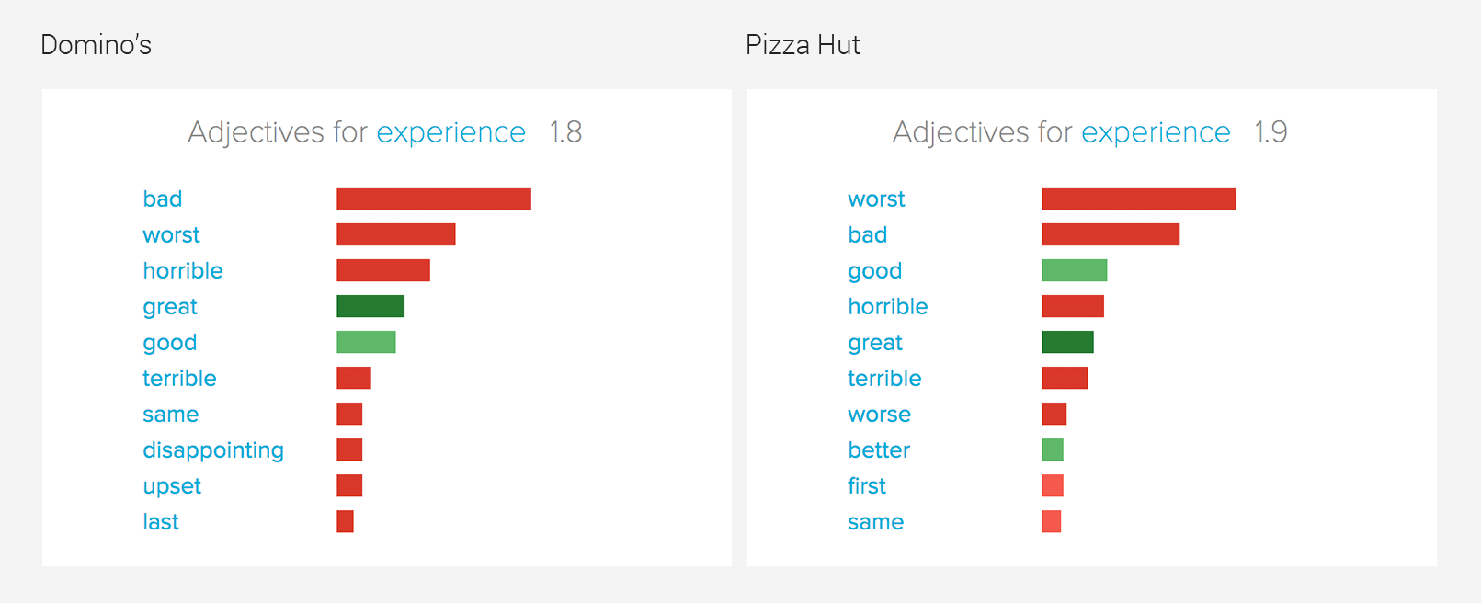Click the 'worse' link in Pizza Hut list
Image resolution: width=1481 pixels, height=603 pixels.
coord(879,415)
